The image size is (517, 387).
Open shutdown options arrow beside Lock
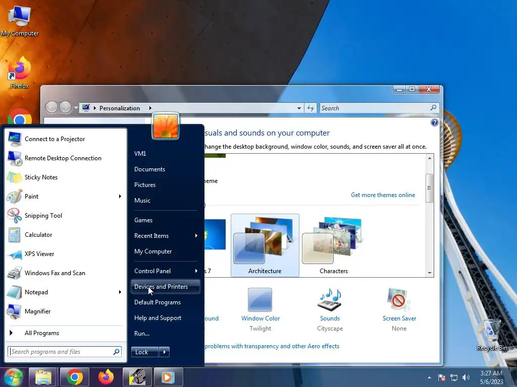[164, 352]
